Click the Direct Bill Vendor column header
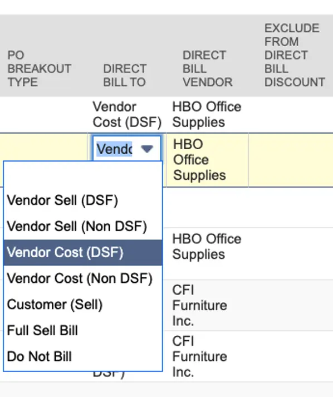 click(207, 68)
